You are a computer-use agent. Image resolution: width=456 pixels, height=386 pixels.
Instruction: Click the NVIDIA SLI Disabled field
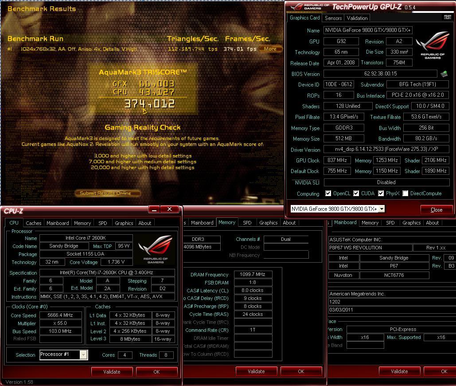(386, 182)
